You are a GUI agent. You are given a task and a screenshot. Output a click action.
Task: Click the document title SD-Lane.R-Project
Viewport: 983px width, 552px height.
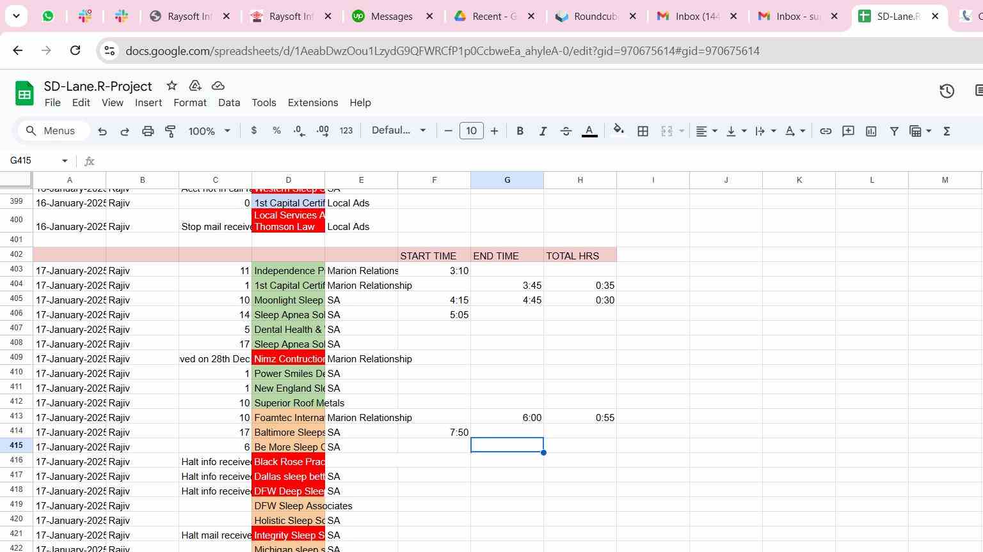pos(98,86)
